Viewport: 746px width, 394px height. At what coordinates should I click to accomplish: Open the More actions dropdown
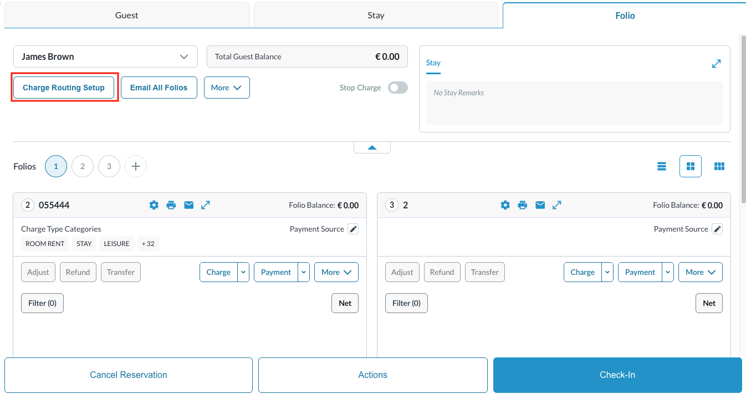coord(227,87)
